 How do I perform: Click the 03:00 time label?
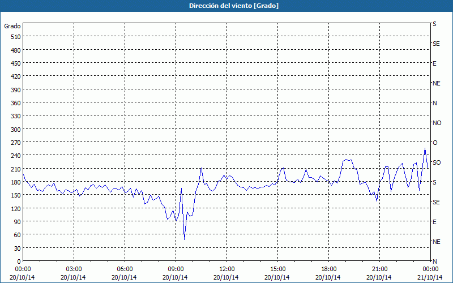74,269
